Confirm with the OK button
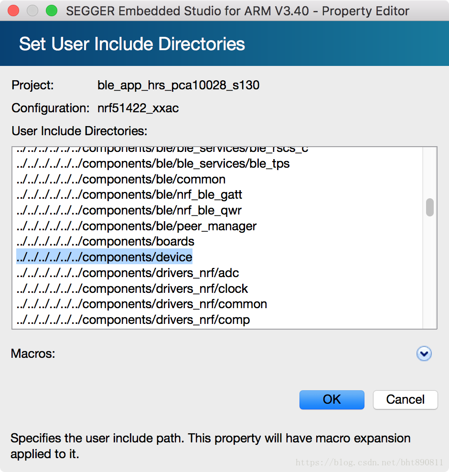The image size is (449, 472). [x=331, y=400]
